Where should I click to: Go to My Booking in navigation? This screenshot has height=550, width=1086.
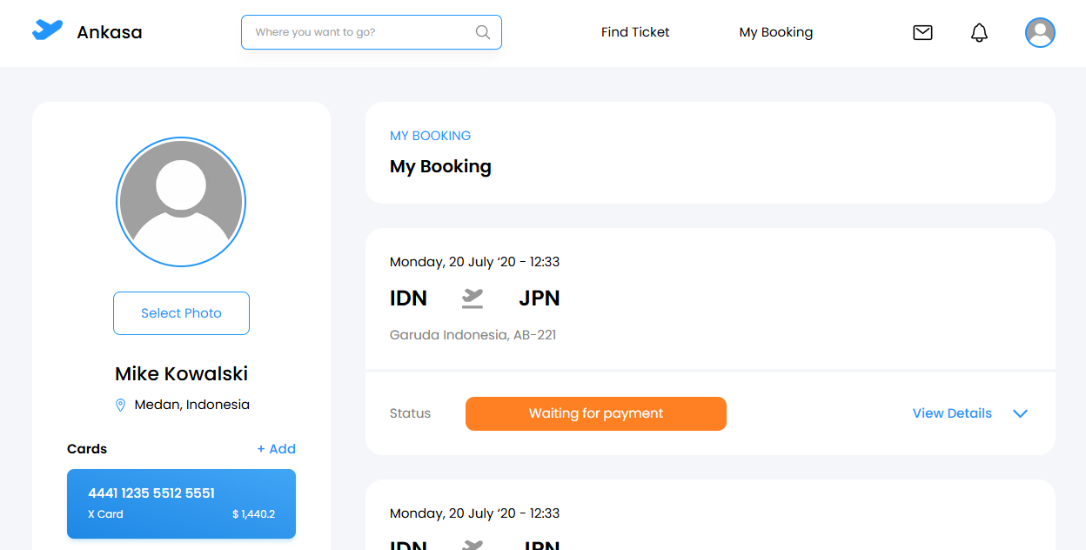tap(775, 32)
